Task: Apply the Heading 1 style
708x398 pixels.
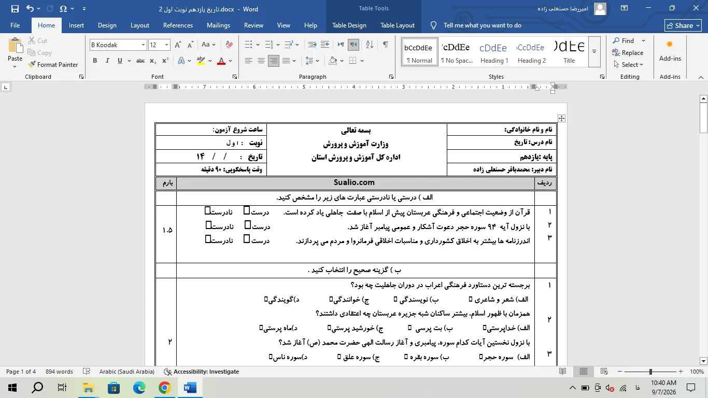Action: click(x=494, y=52)
